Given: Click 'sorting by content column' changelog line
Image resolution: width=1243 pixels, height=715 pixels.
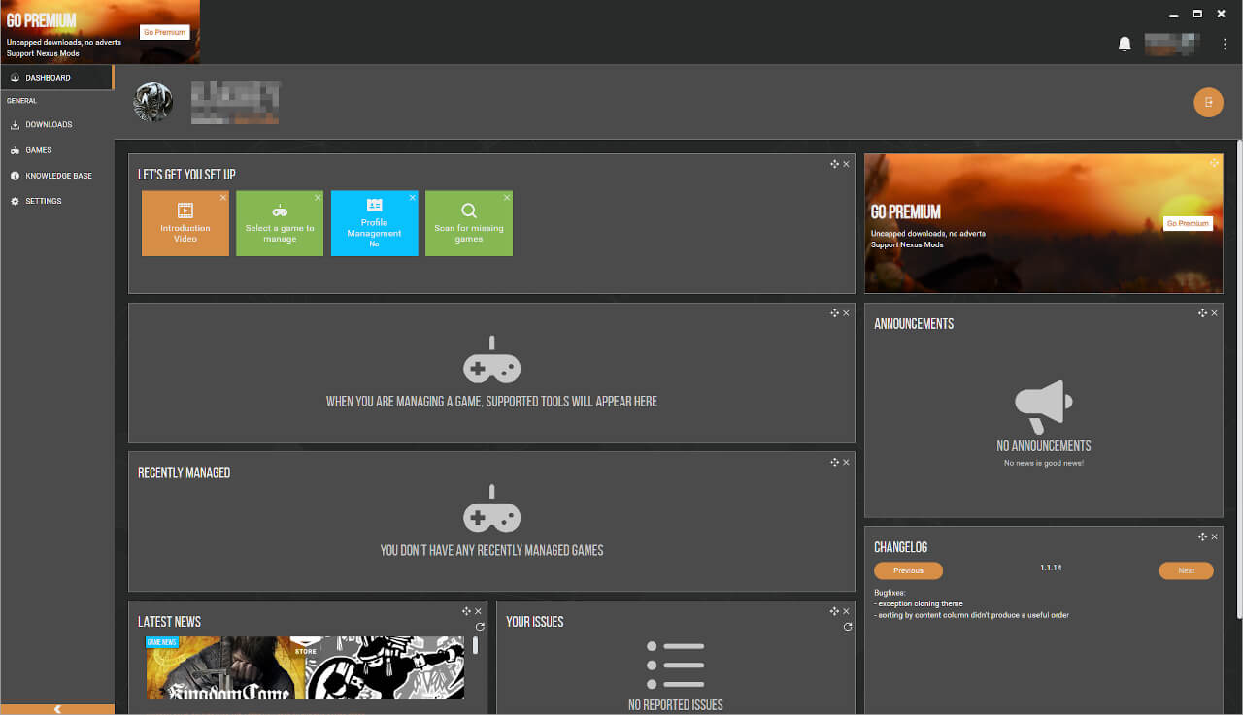Looking at the screenshot, I should (x=971, y=615).
